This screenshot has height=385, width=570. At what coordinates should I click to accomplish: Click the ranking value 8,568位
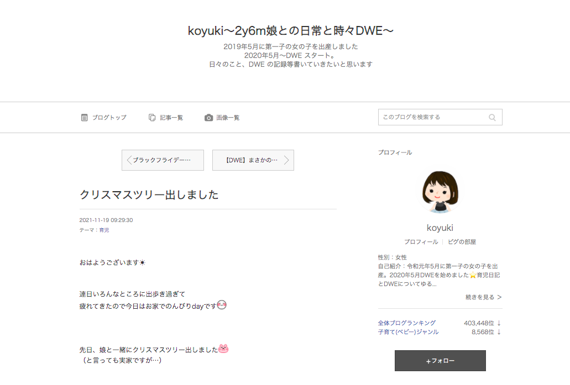tap(483, 332)
